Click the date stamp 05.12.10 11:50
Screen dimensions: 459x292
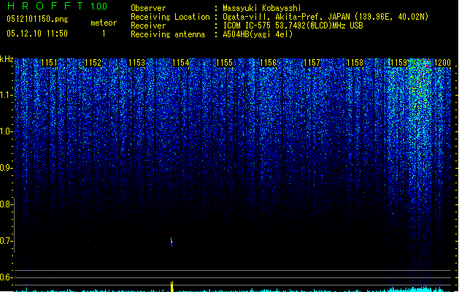[37, 34]
